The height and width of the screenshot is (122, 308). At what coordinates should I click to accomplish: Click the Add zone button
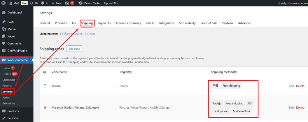pos(74,49)
